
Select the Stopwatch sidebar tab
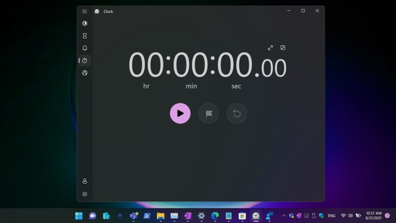(85, 60)
